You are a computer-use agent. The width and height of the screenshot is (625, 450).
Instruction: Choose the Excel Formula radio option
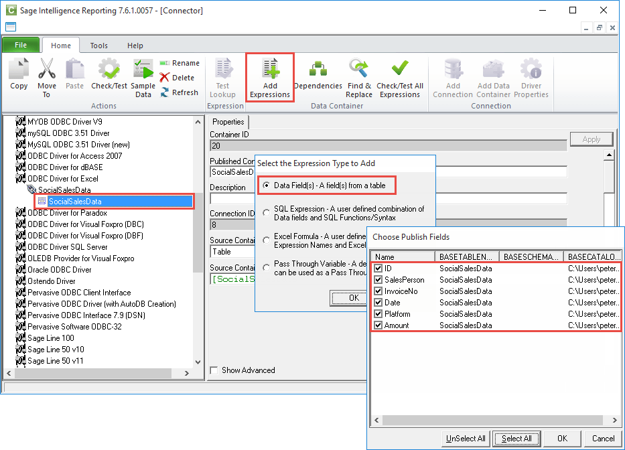pyautogui.click(x=266, y=240)
